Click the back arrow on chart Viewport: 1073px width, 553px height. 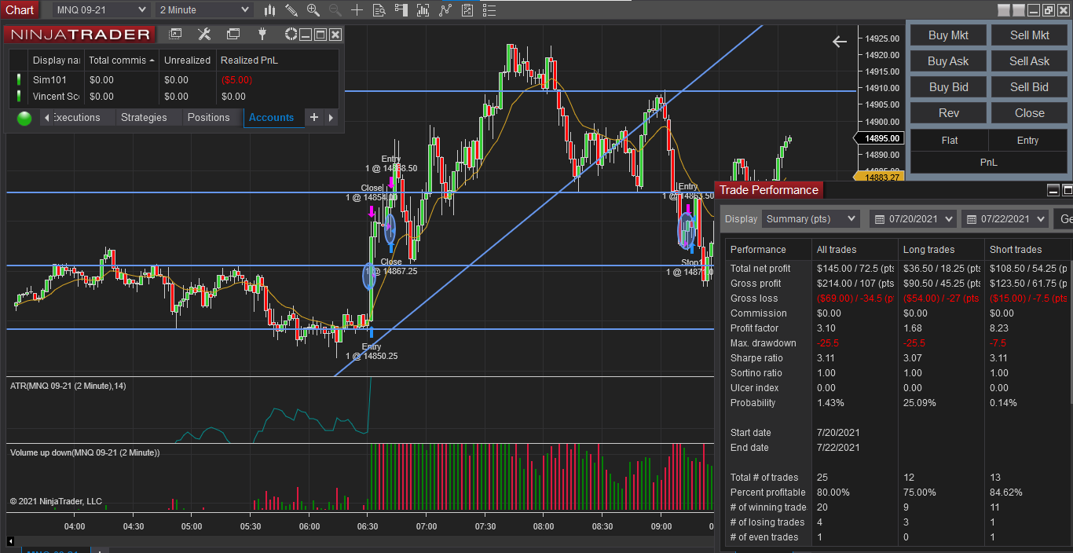pos(840,42)
